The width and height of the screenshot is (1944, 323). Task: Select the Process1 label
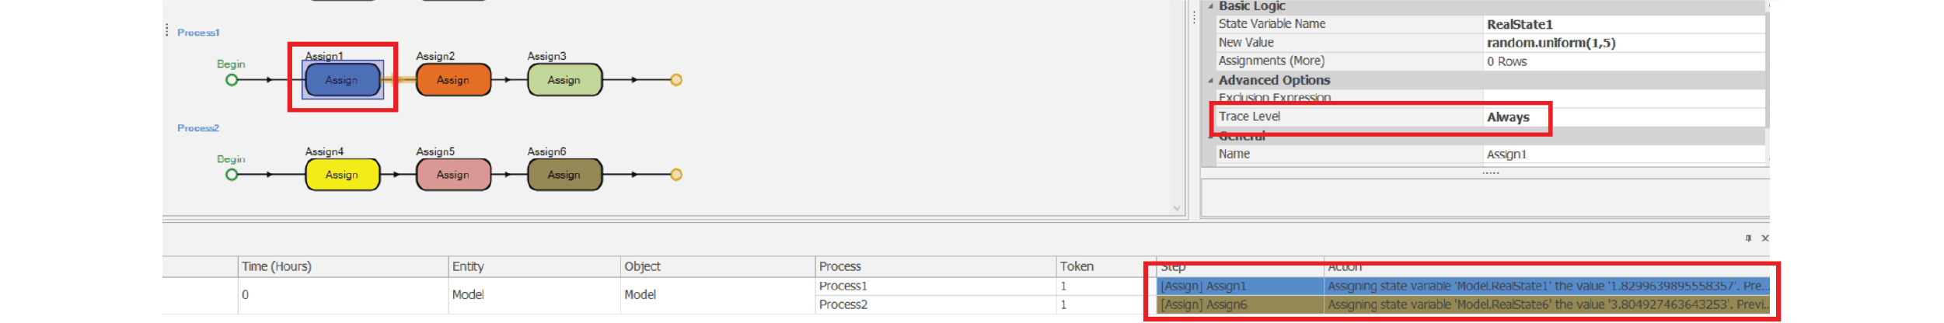pos(198,33)
